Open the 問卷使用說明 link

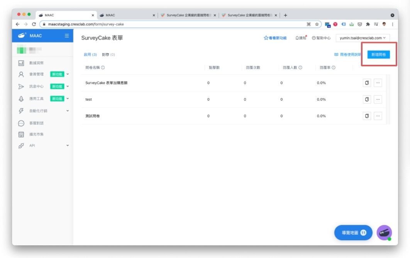click(347, 55)
